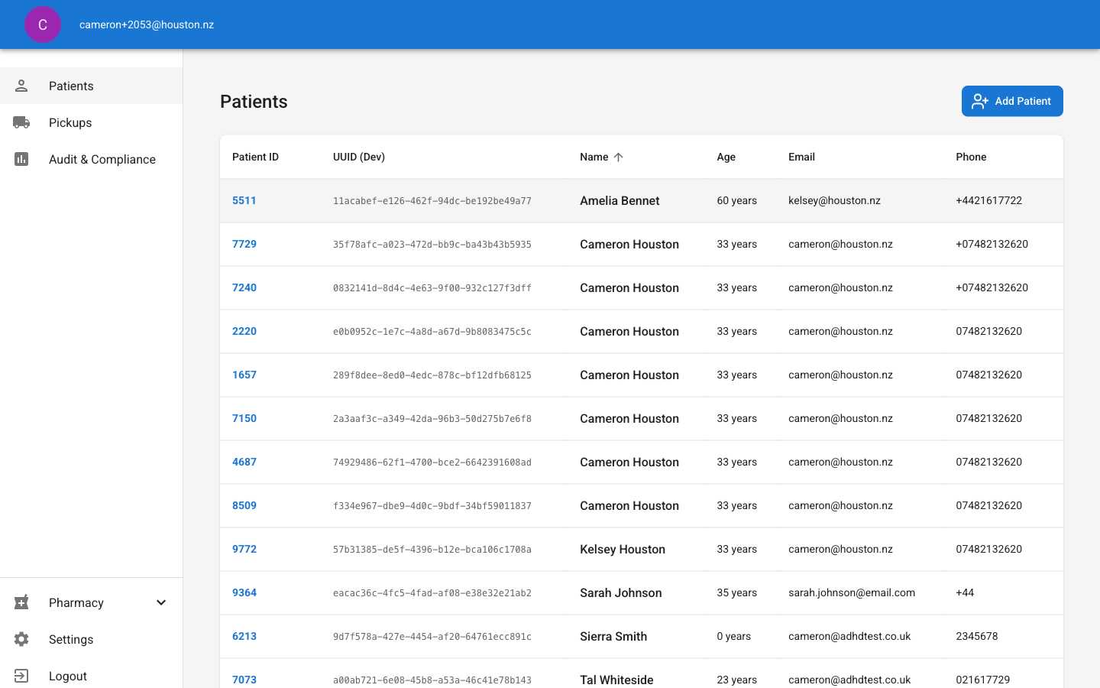Open patient ID 1657 link
The image size is (1100, 688).
pyautogui.click(x=244, y=375)
